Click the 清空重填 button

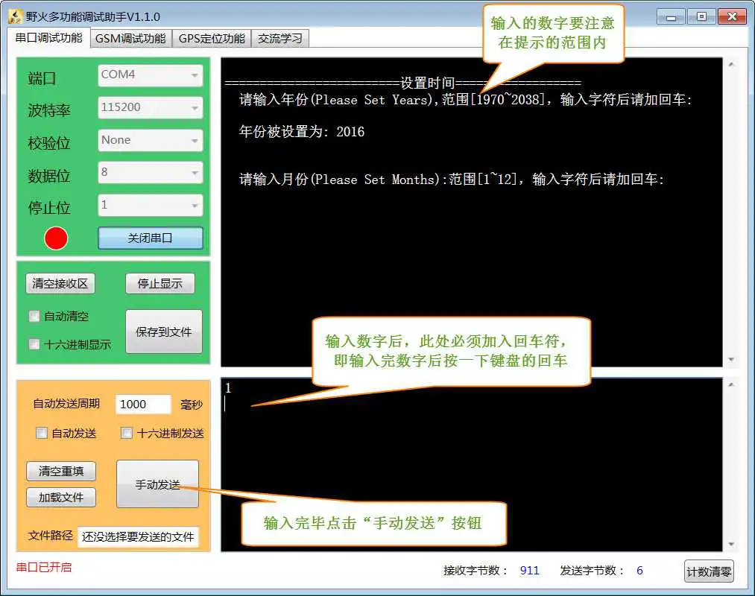pos(61,471)
